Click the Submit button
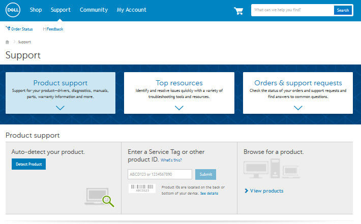The image size is (361, 224). [x=205, y=174]
